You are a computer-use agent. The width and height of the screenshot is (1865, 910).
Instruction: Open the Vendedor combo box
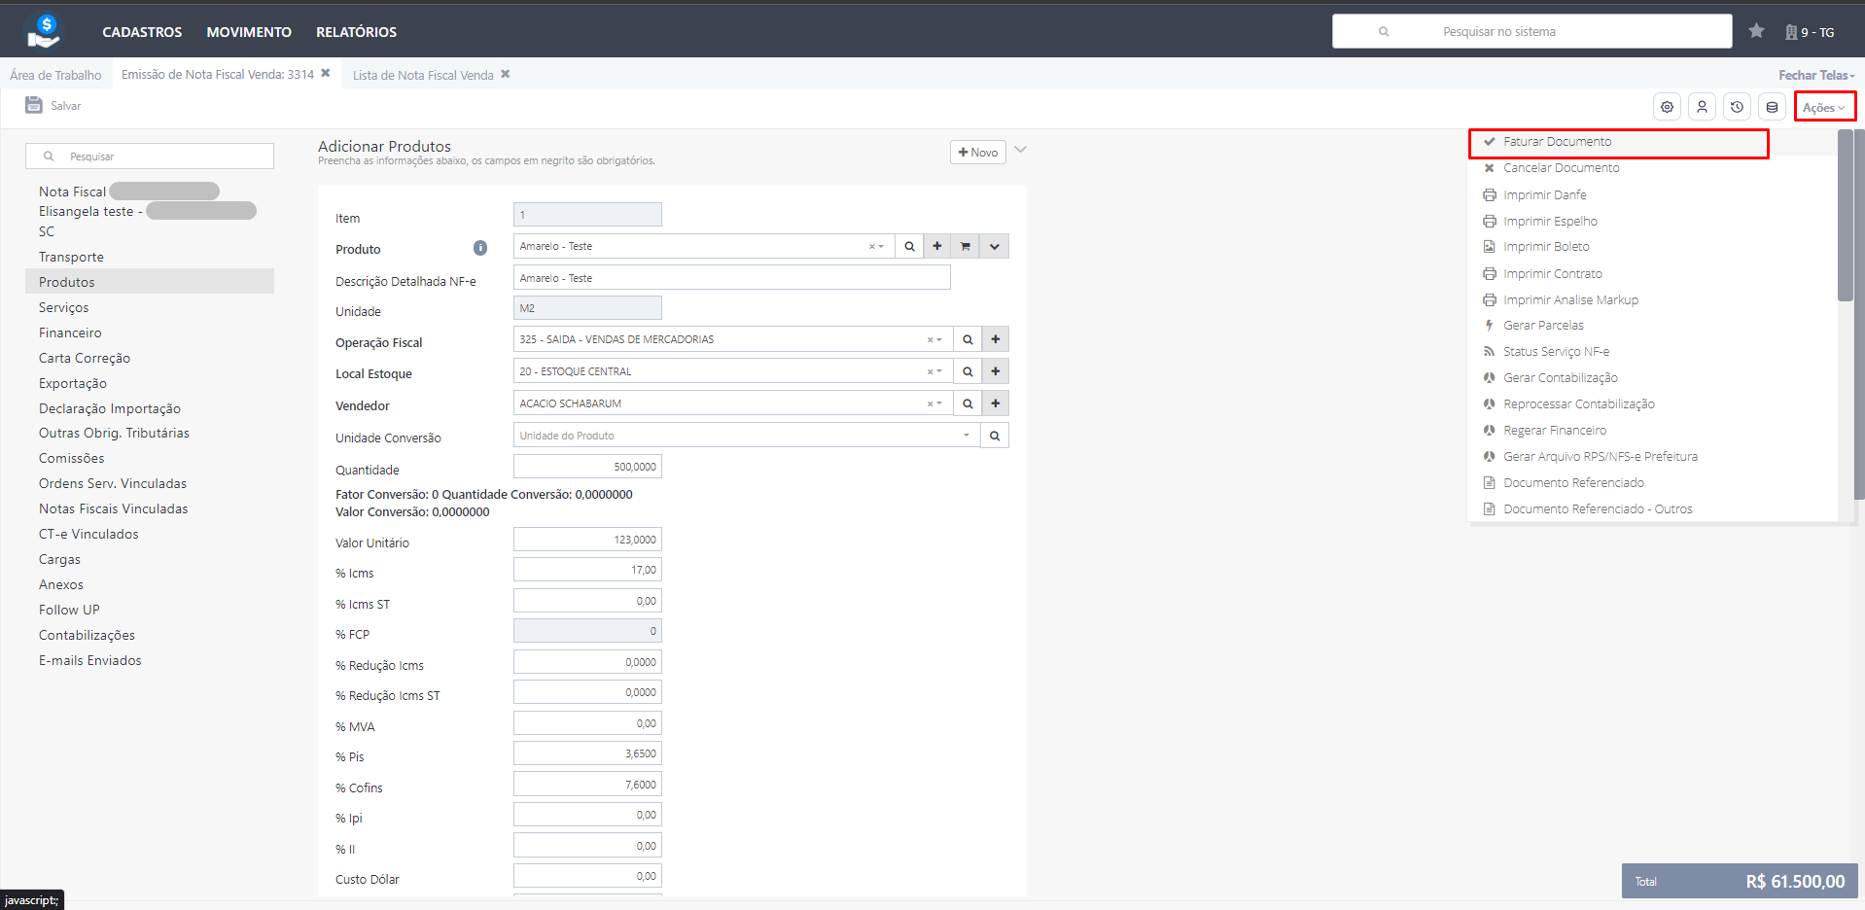point(732,403)
